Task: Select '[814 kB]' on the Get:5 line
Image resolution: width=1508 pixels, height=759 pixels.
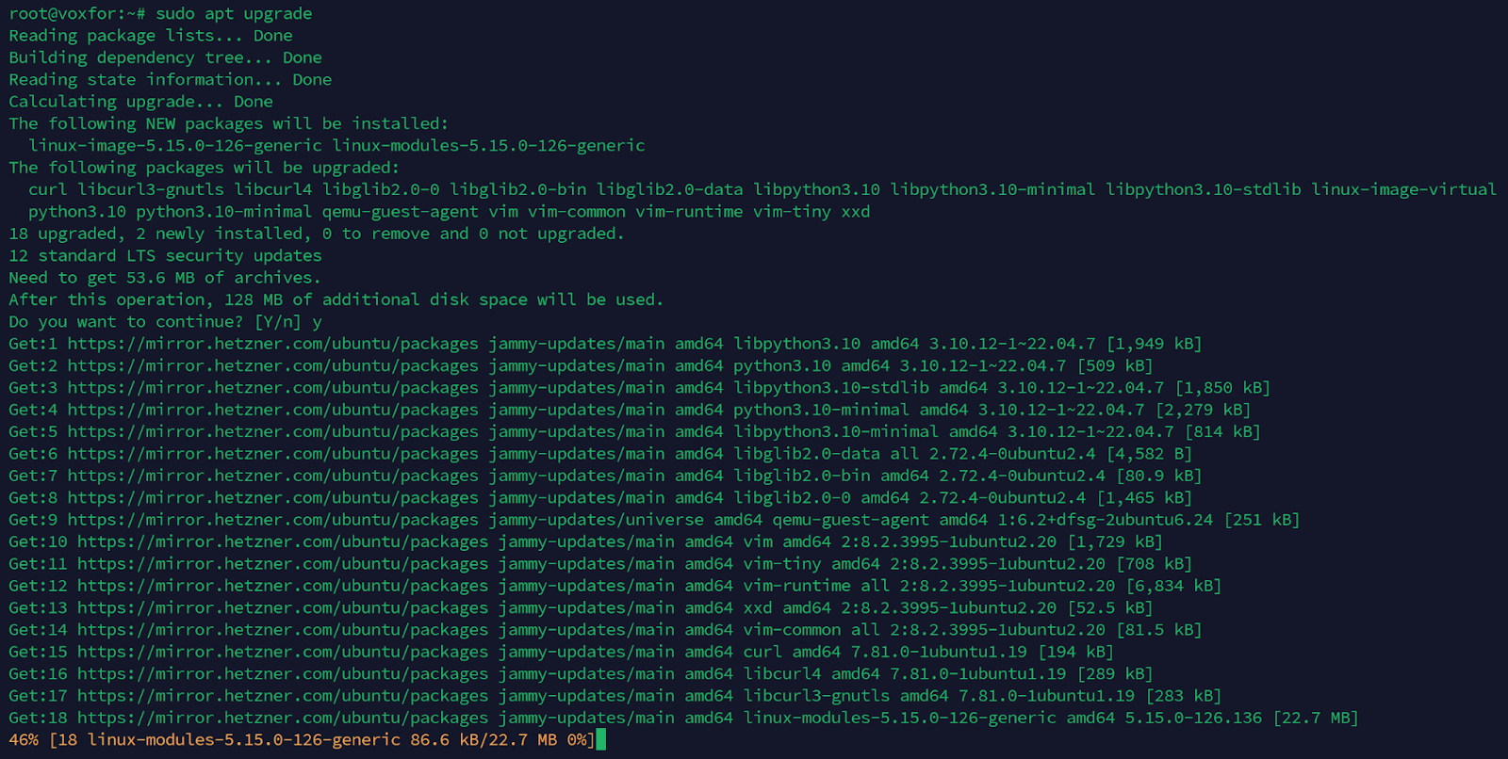Action: click(1222, 432)
